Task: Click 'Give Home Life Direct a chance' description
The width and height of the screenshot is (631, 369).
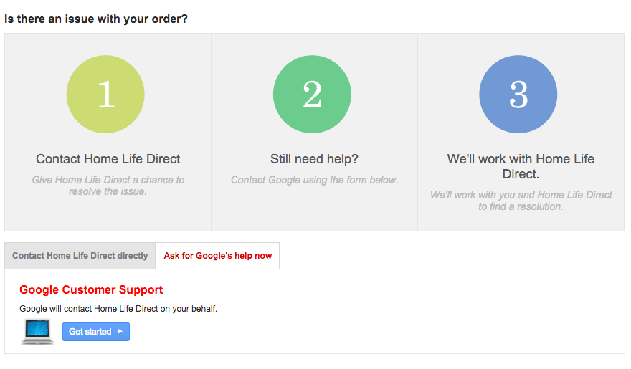Action: click(108, 186)
